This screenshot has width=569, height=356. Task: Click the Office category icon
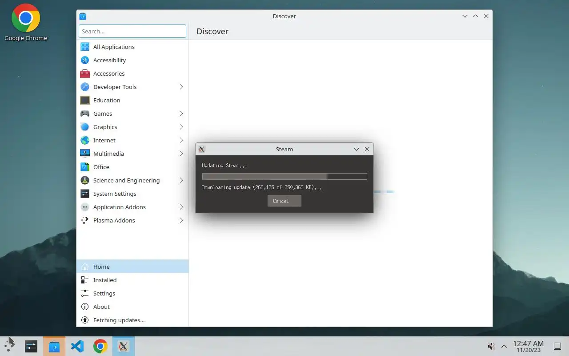tap(85, 167)
